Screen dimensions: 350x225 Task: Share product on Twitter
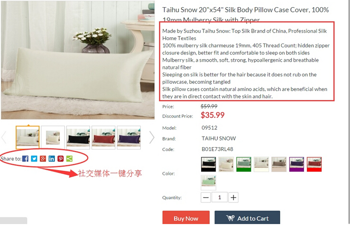(34, 159)
